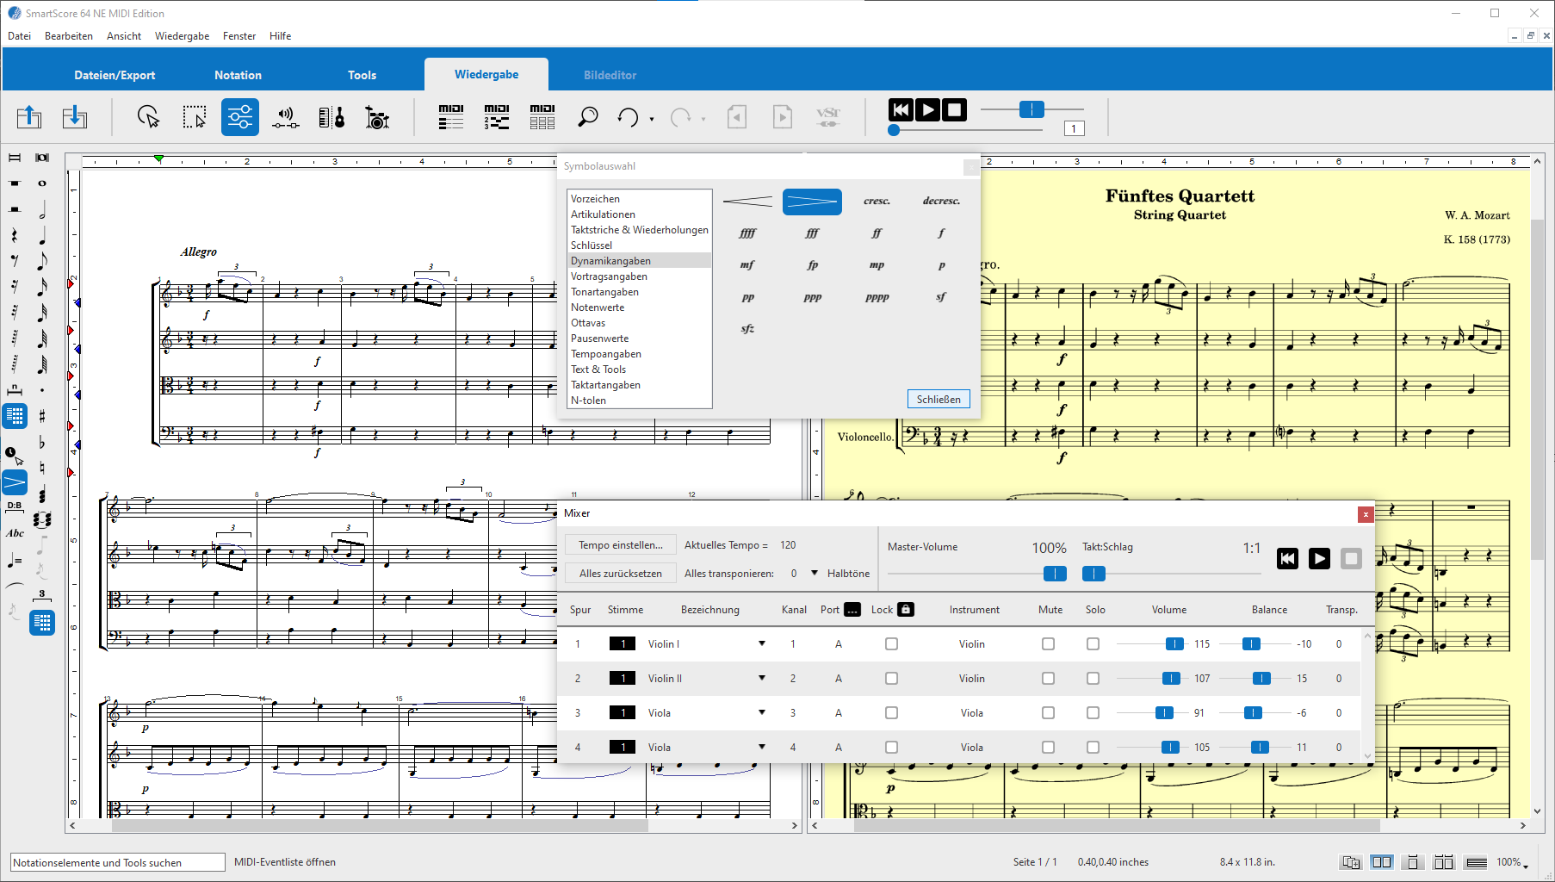Solo the Violin II track

click(1093, 679)
